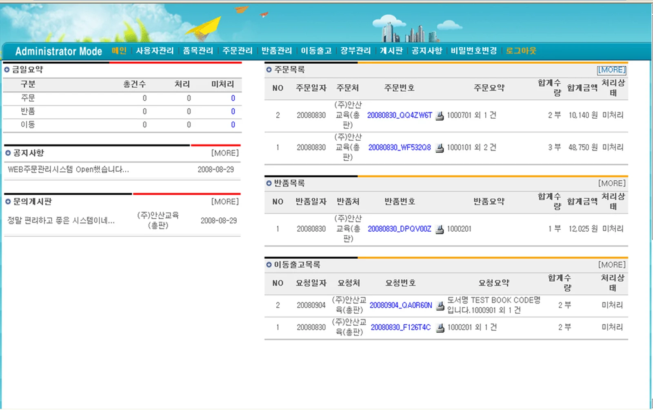Screen dimensions: 653x410
Task: Open 공지사항 in the top menu
Action: [427, 51]
